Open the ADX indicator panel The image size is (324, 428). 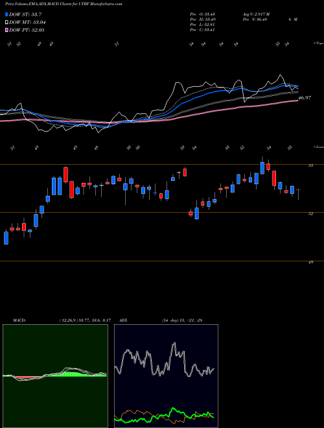point(166,376)
